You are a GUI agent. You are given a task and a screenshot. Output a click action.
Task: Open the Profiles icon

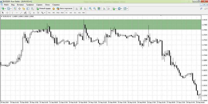[9, 9]
